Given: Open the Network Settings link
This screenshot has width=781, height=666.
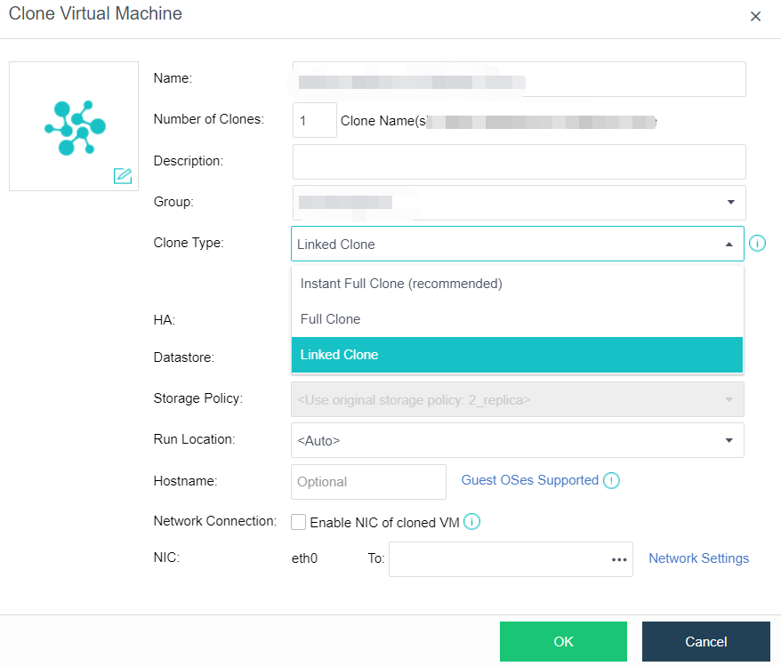Looking at the screenshot, I should coord(698,558).
